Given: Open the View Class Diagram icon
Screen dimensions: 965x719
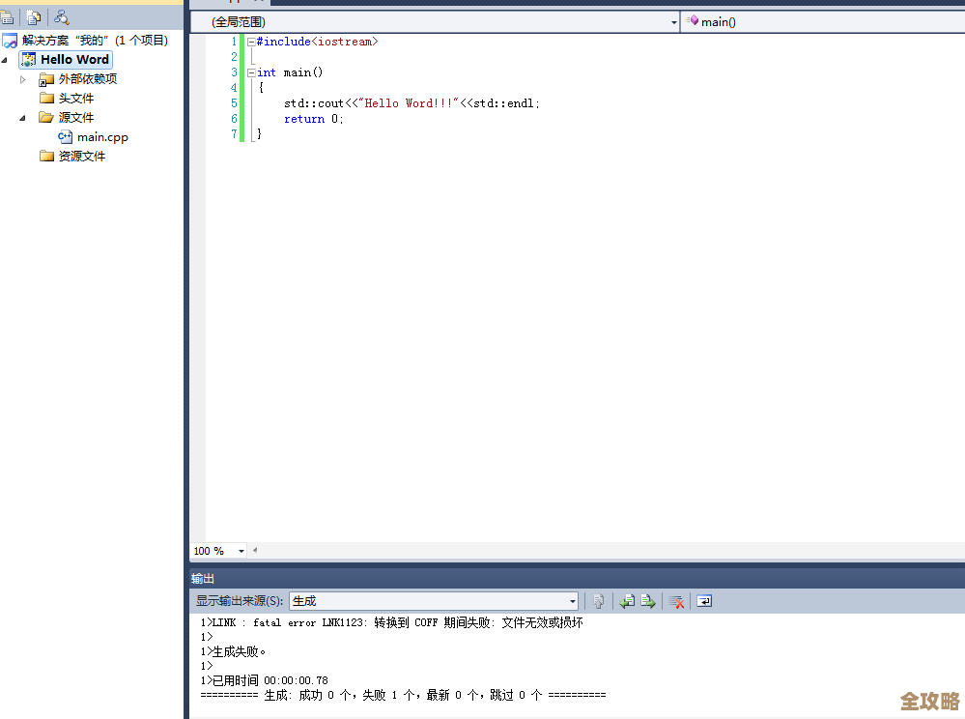Looking at the screenshot, I should (x=62, y=16).
